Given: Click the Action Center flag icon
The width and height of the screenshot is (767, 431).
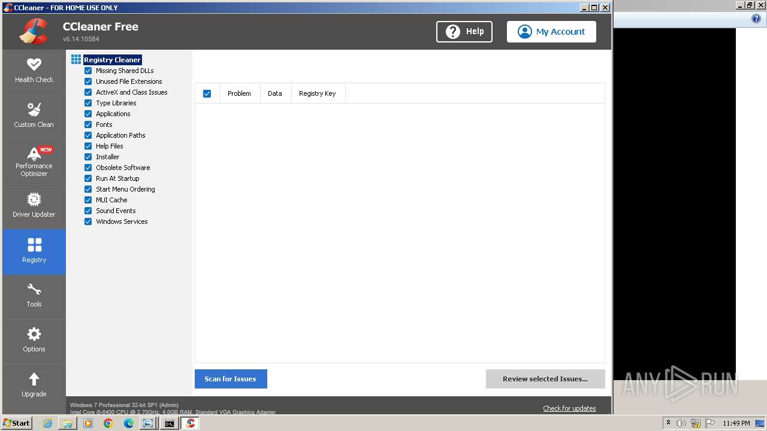Looking at the screenshot, I should 710,423.
